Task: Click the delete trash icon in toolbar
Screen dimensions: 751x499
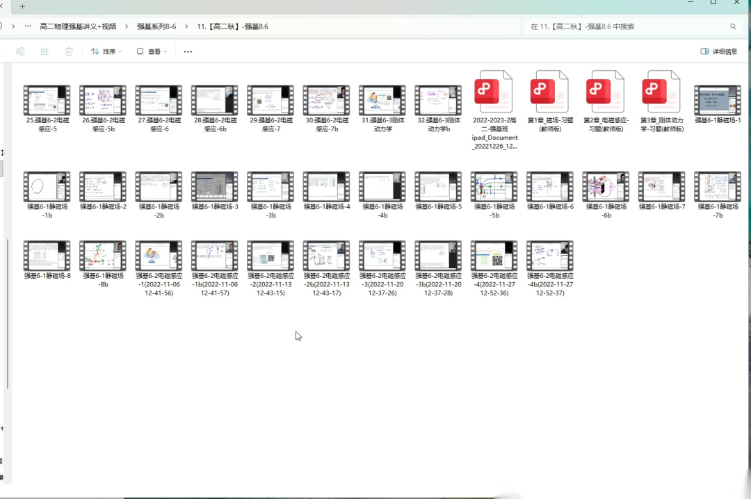Action: (x=69, y=51)
